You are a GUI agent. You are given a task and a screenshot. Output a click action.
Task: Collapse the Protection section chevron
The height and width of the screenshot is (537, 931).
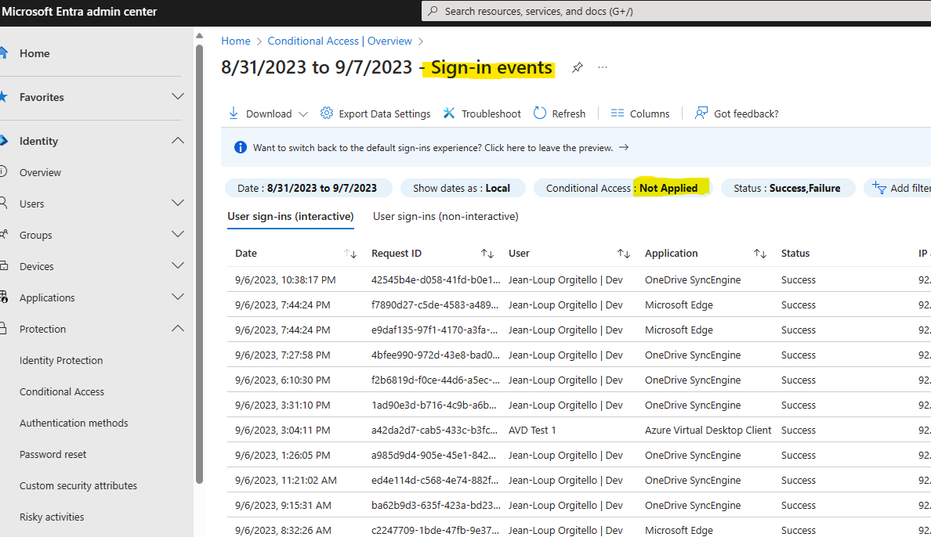pyautogui.click(x=178, y=329)
